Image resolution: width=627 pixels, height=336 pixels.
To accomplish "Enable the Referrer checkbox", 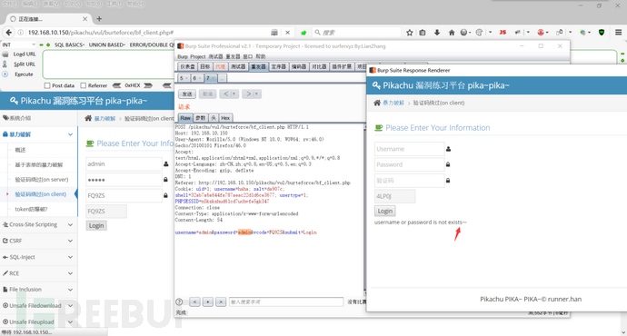I will coord(84,85).
